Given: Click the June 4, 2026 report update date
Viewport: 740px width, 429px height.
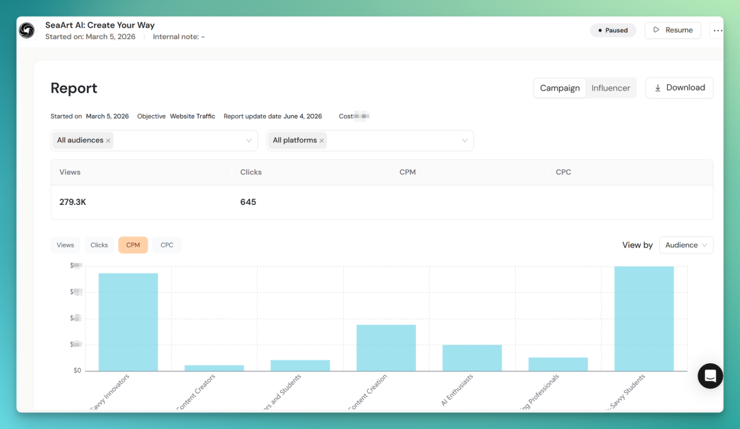Looking at the screenshot, I should [x=303, y=116].
